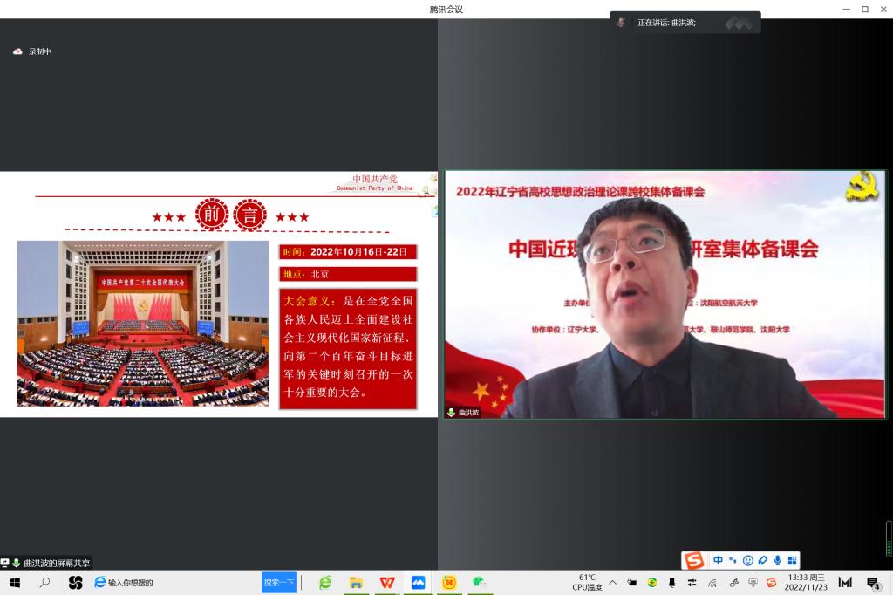
Task: Open the notification center with 4 alerts
Action: pyautogui.click(x=872, y=582)
